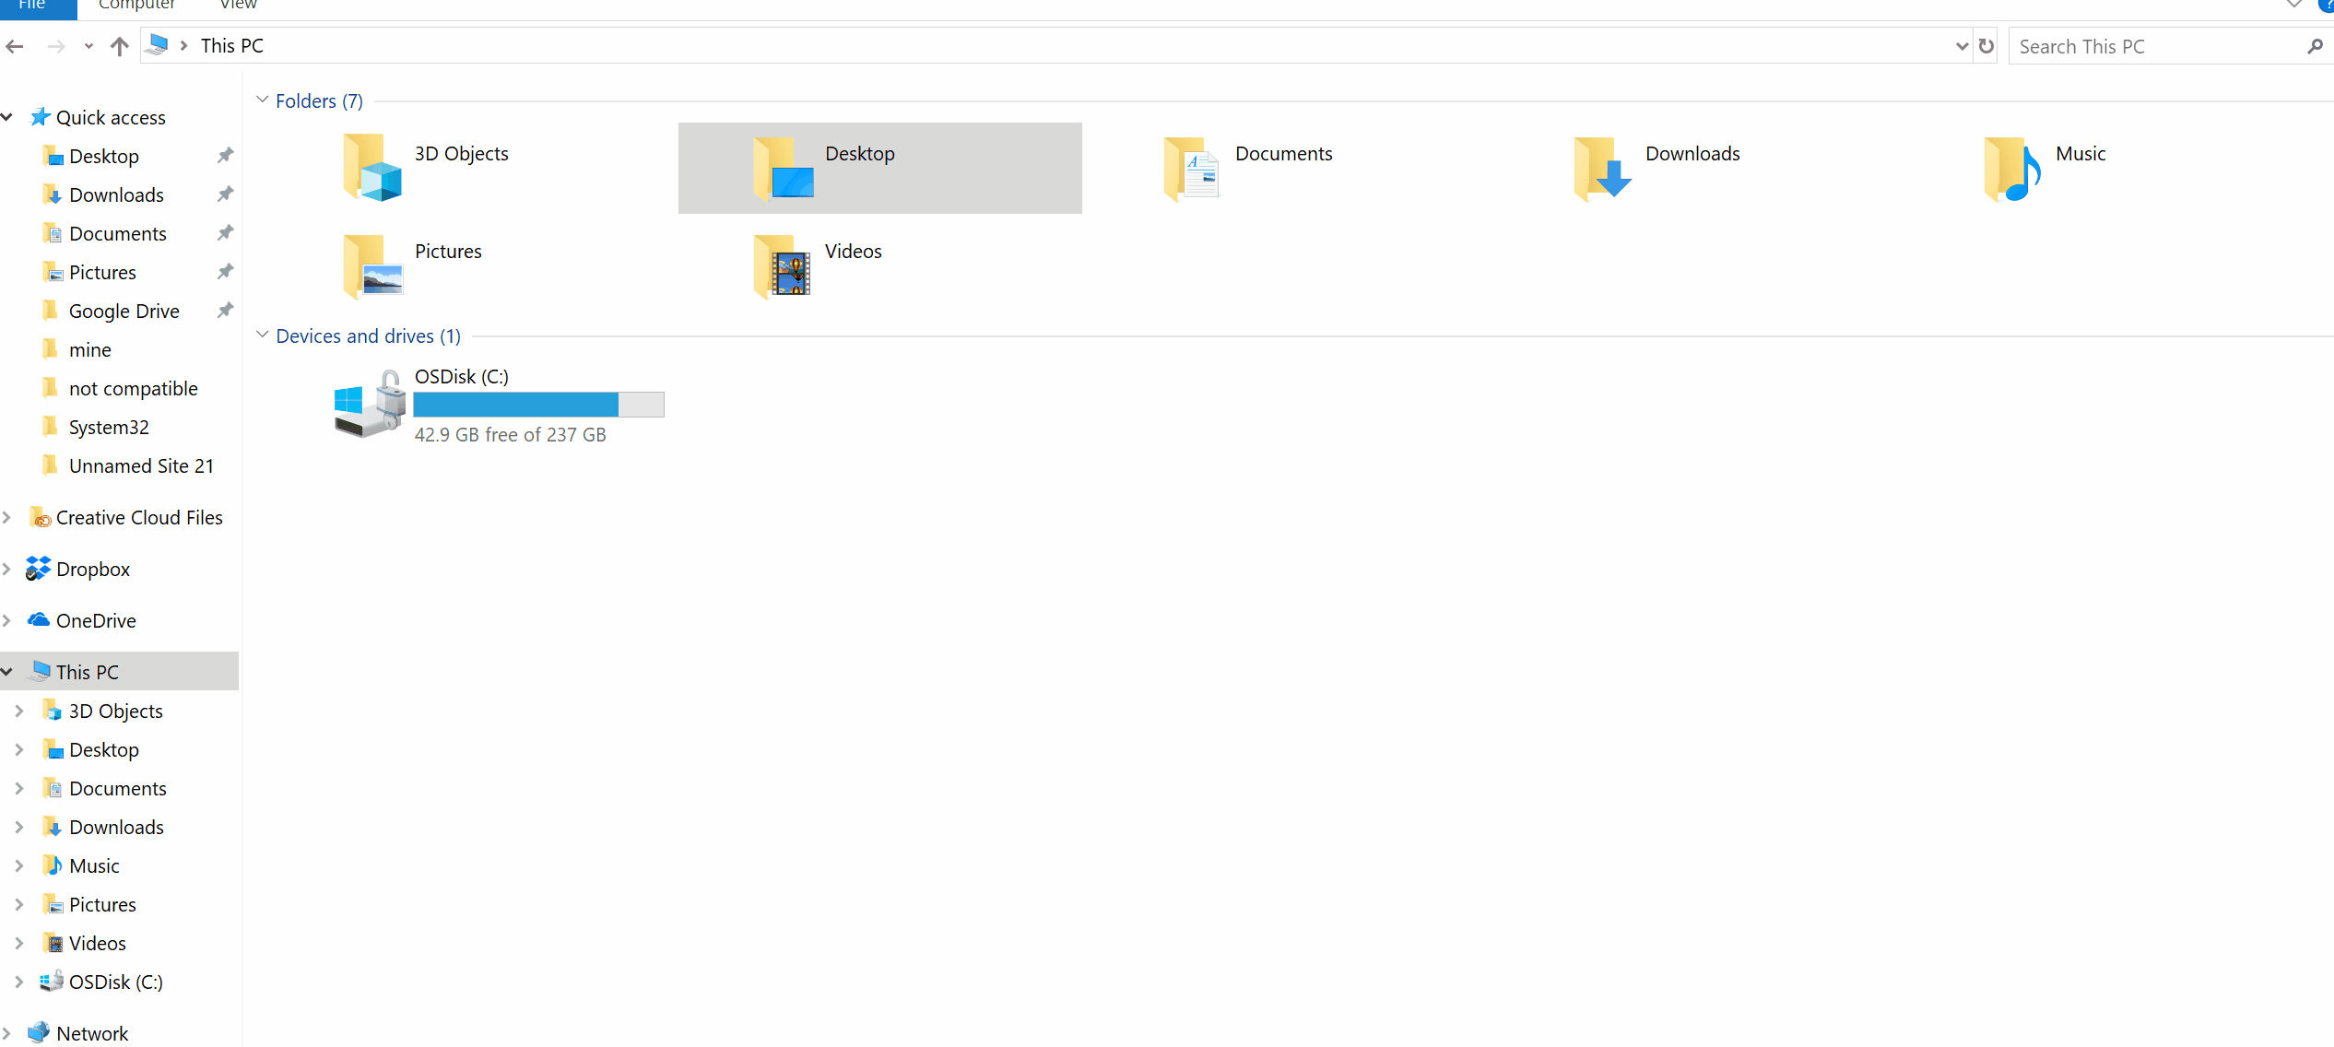
Task: Select the OSDisk (C:) drive icon
Action: pos(368,404)
